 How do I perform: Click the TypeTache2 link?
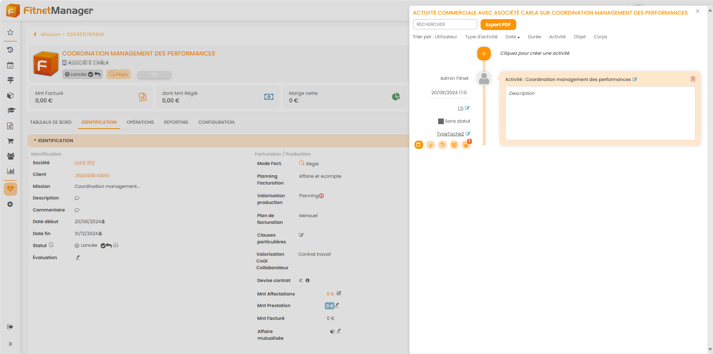coord(450,134)
